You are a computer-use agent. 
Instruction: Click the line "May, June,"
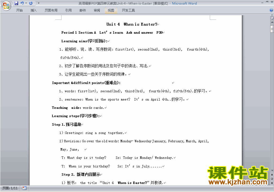[x=70, y=149]
